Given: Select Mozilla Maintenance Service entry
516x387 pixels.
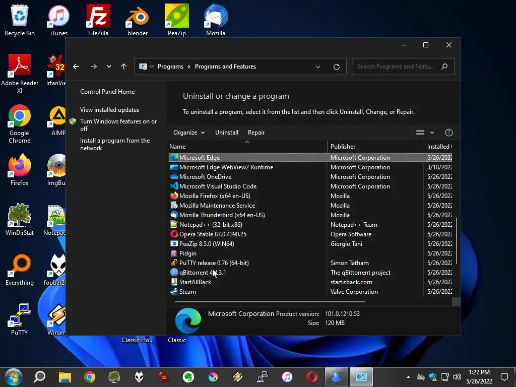Looking at the screenshot, I should point(310,206).
